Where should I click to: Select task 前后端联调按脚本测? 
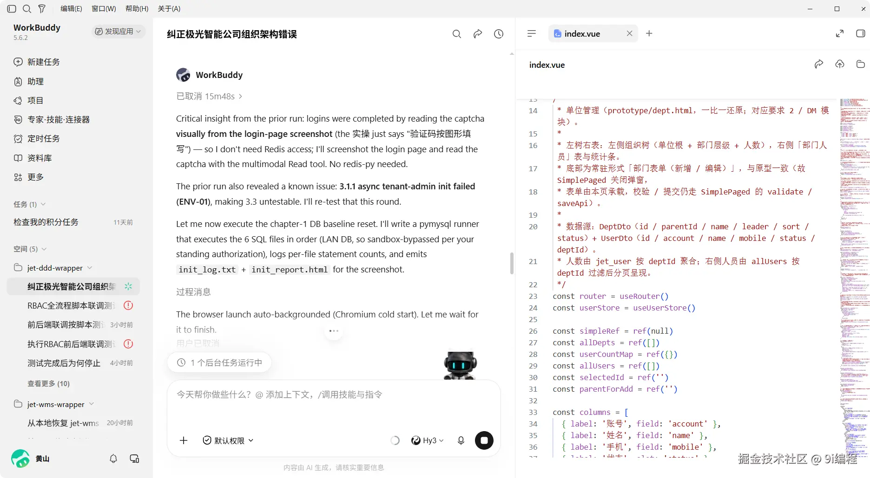(x=73, y=325)
